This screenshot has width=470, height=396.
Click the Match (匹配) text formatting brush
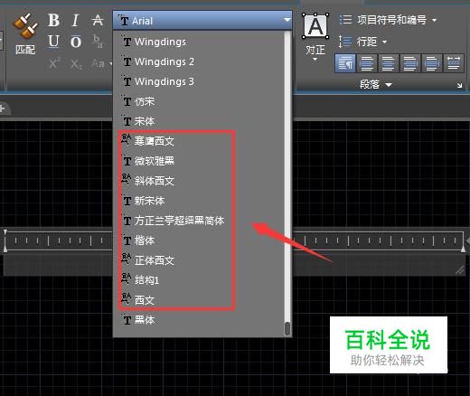tap(25, 34)
